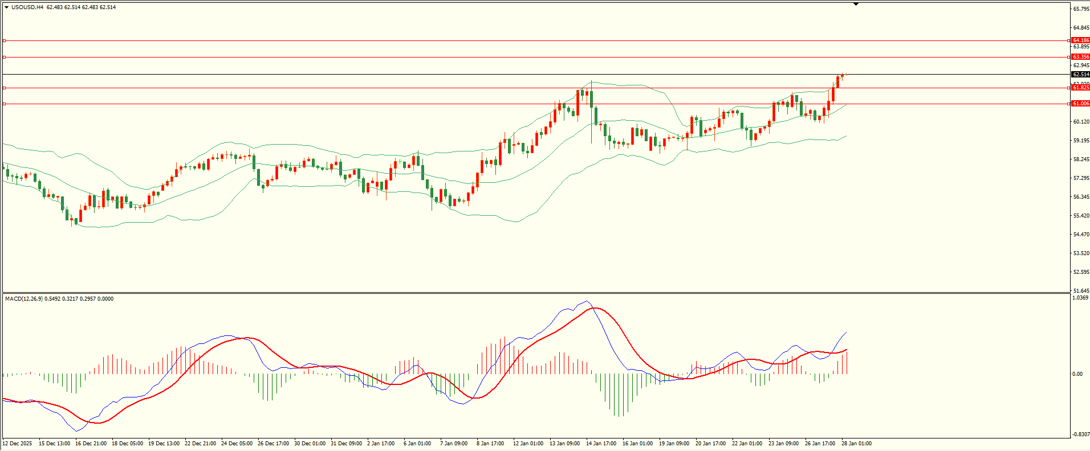1090x451 pixels.
Task: Click the 12 Dec 2025 date label
Action: click(18, 444)
